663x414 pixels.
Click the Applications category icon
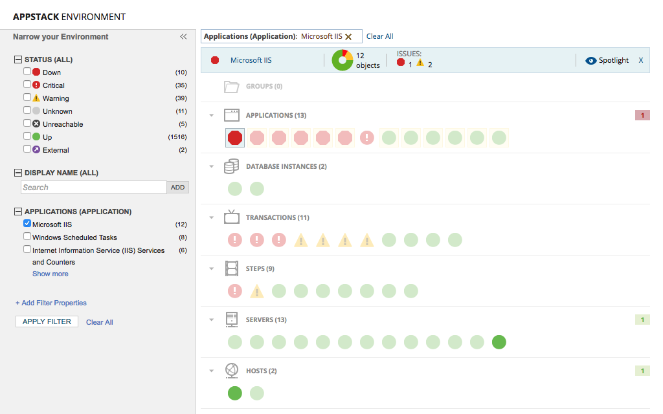233,114
